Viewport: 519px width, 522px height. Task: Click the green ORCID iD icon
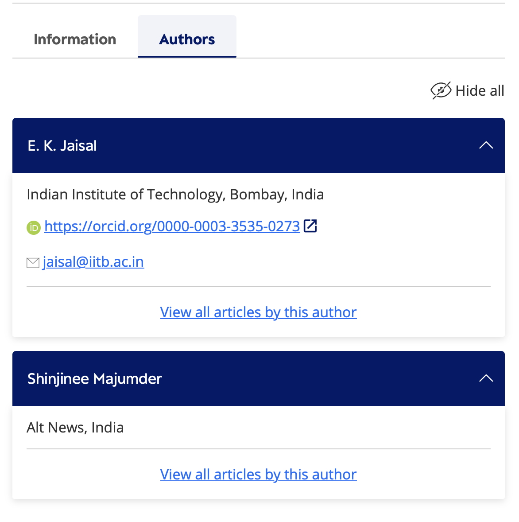pos(34,227)
